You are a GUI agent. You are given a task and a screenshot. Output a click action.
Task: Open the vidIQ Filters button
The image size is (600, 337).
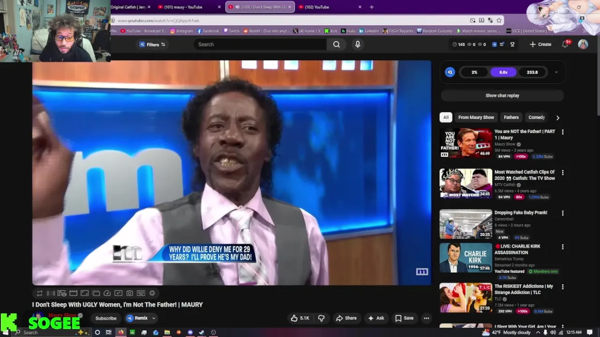[x=152, y=44]
